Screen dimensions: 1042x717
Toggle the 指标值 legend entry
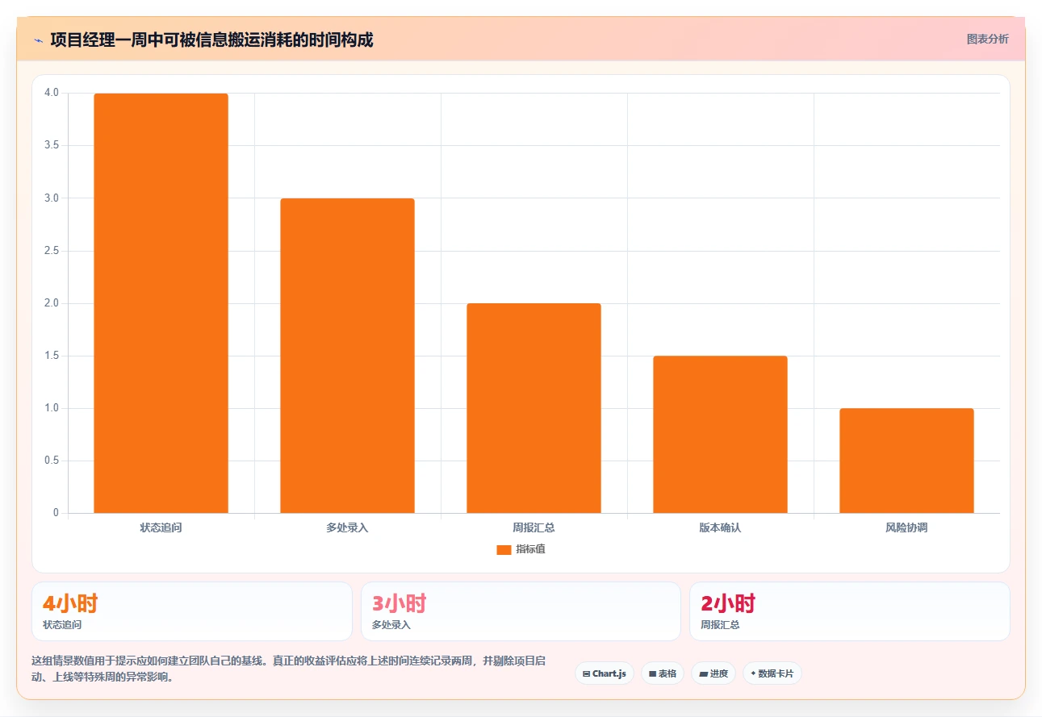[x=521, y=549]
